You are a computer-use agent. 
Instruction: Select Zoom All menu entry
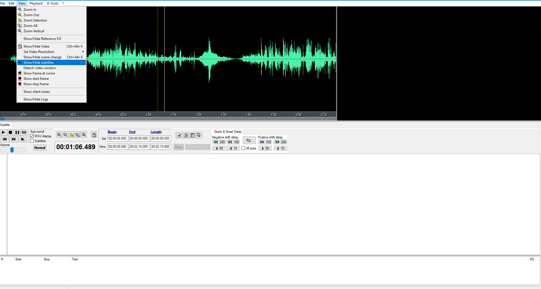(52, 26)
